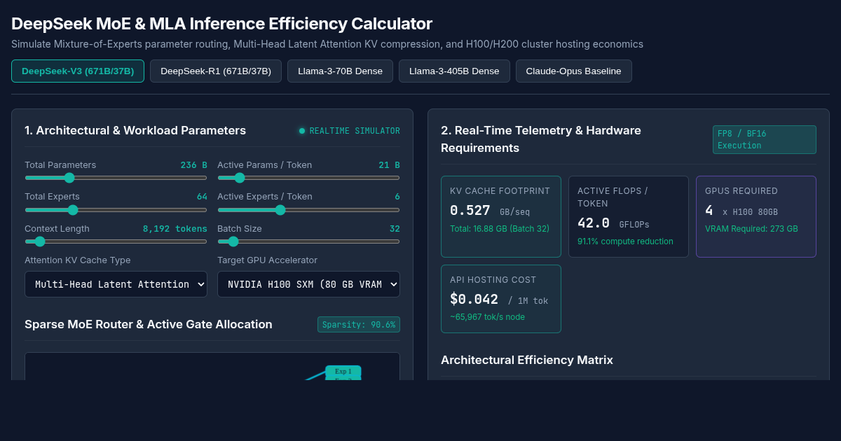
Task: Select the Claude-Opus Baseline preset
Action: tap(573, 71)
